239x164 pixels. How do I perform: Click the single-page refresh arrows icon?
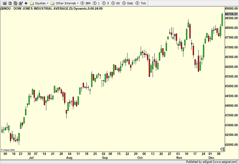(10, 3)
